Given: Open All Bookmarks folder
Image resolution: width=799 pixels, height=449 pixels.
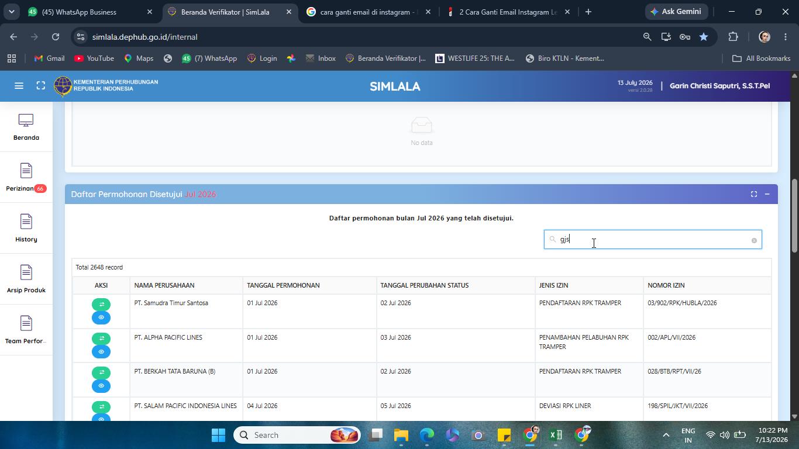Looking at the screenshot, I should 761,58.
